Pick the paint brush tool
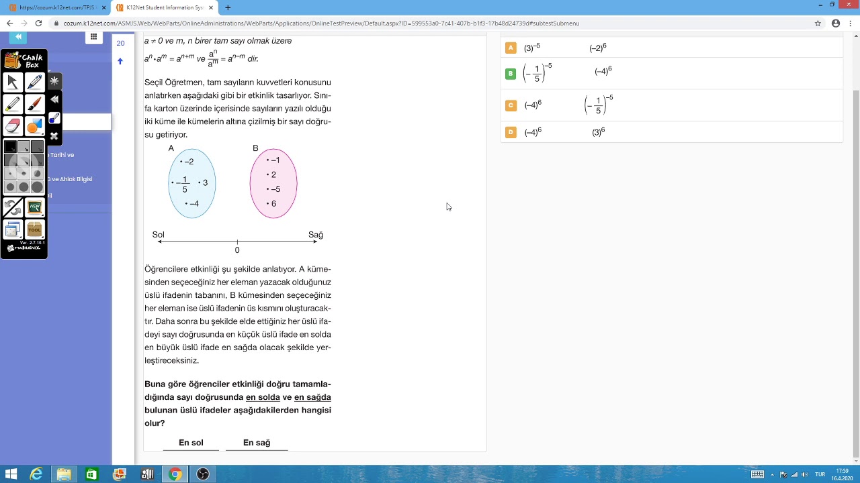The image size is (860, 483). coord(35,104)
